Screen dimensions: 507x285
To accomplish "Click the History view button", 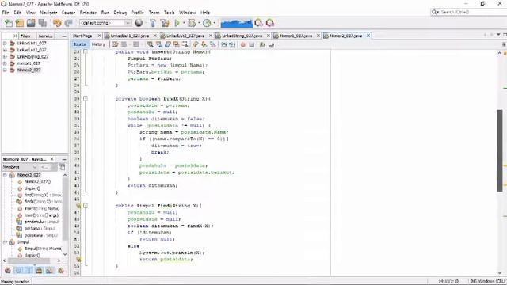I will [98, 44].
